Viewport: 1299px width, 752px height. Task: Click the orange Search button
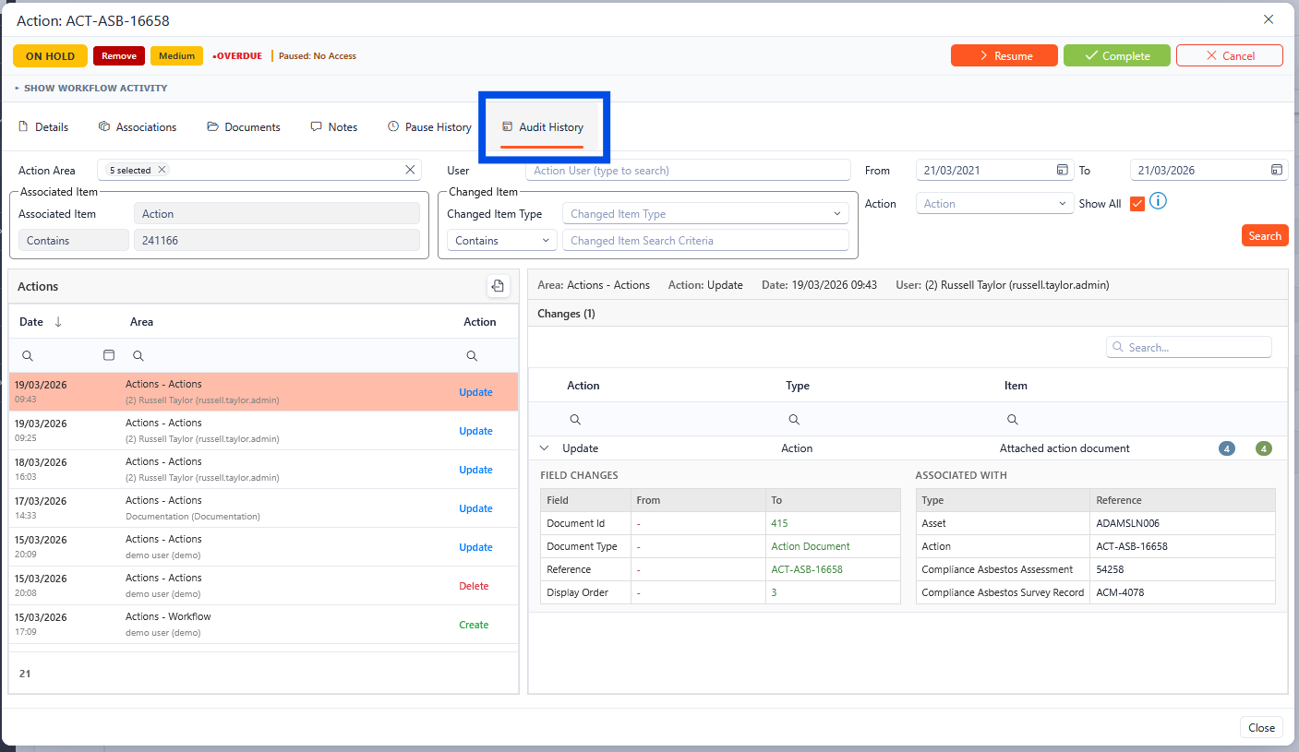click(x=1264, y=235)
